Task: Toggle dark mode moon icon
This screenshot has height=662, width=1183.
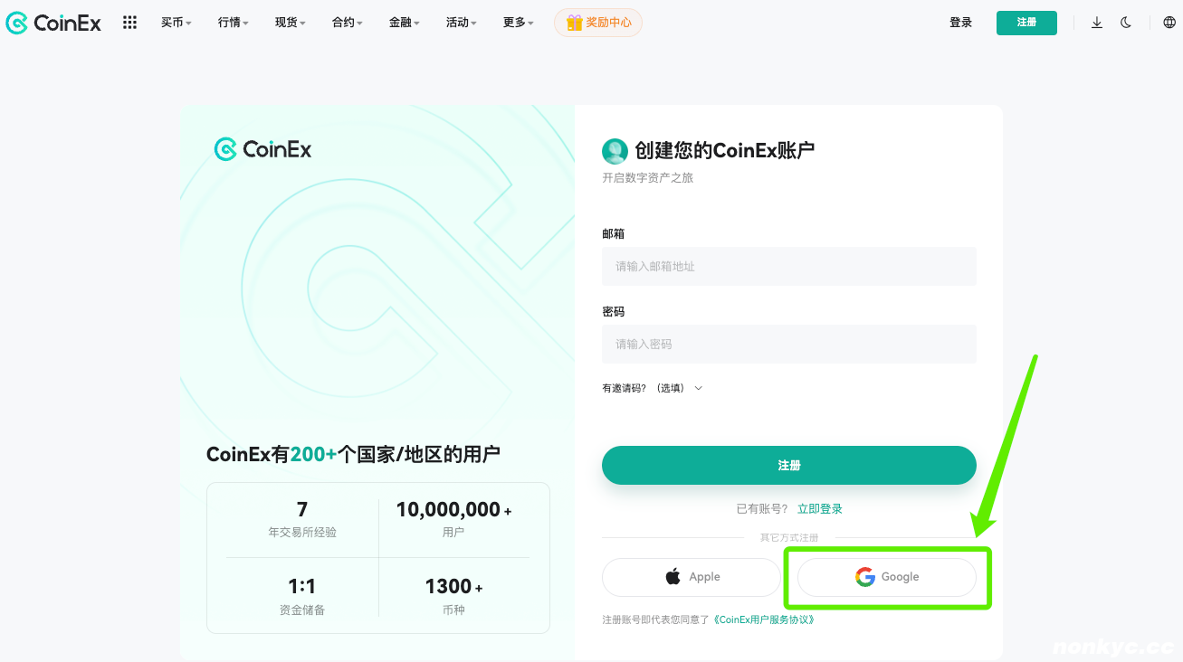Action: point(1126,23)
